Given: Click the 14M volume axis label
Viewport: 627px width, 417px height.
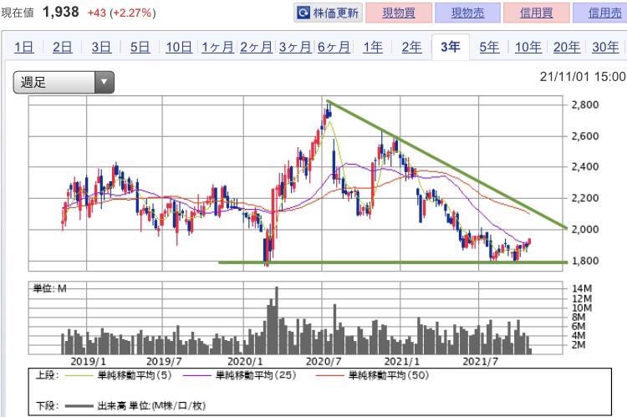Looking at the screenshot, I should (x=582, y=288).
